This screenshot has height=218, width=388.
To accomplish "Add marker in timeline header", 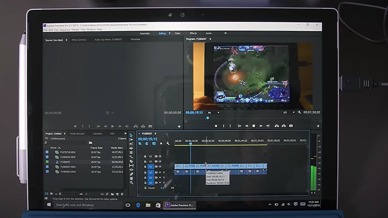I will pos(161,144).
